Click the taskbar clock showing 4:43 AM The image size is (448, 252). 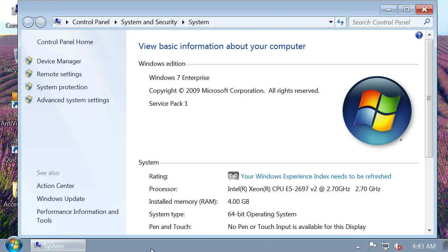423,246
